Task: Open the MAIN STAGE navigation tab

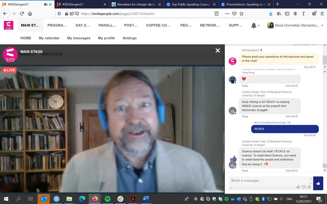Action: point(30,25)
